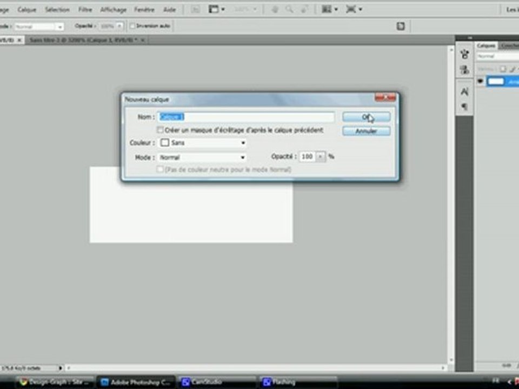The width and height of the screenshot is (519, 389).
Task: Switch to the Couches panel tab
Action: tap(509, 45)
